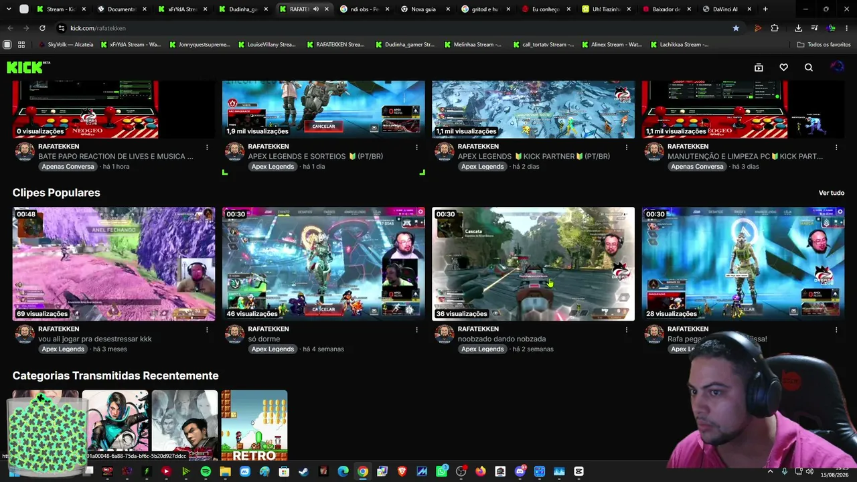857x482 pixels.
Task: Play the 'vou ali jogar pra desestressar' clip
Action: point(114,264)
